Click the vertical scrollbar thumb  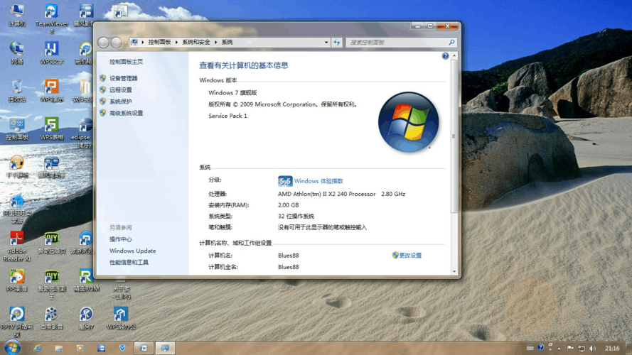[454, 136]
